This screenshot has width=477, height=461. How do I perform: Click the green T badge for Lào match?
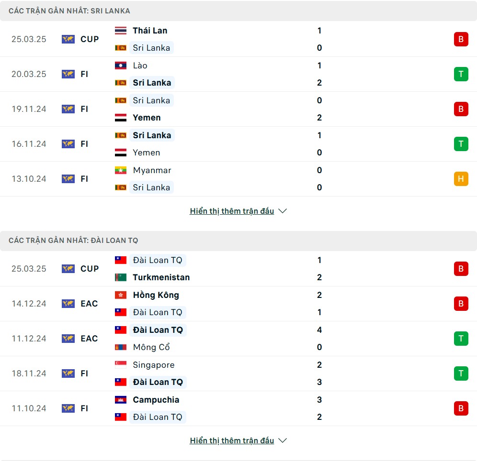pyautogui.click(x=461, y=74)
